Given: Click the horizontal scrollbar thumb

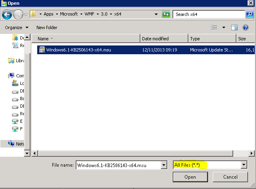Looking at the screenshot, I should click(135, 153).
